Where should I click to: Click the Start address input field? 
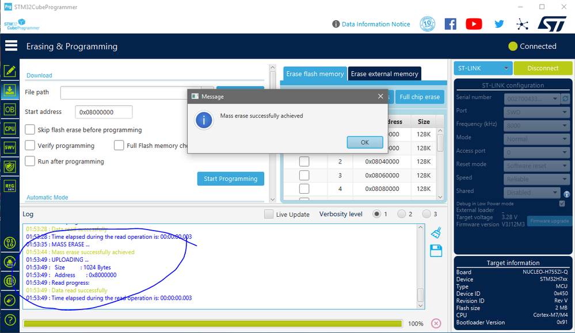pos(104,112)
